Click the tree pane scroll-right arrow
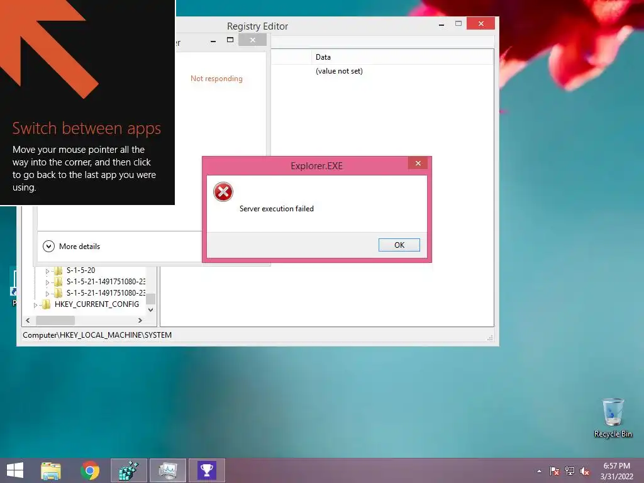 [x=140, y=320]
